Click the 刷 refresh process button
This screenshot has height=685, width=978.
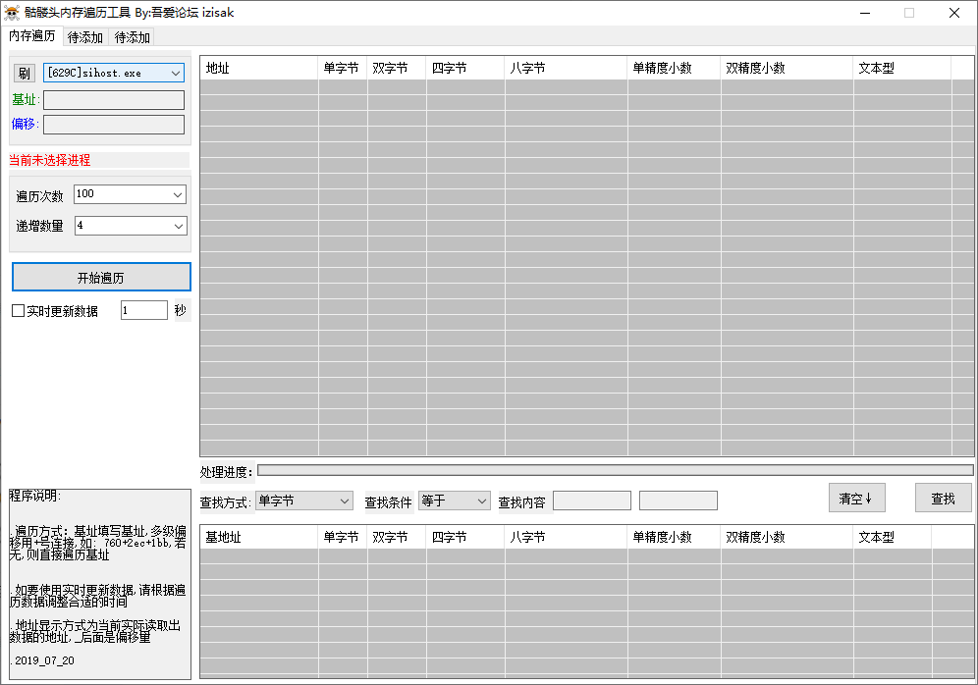(25, 74)
